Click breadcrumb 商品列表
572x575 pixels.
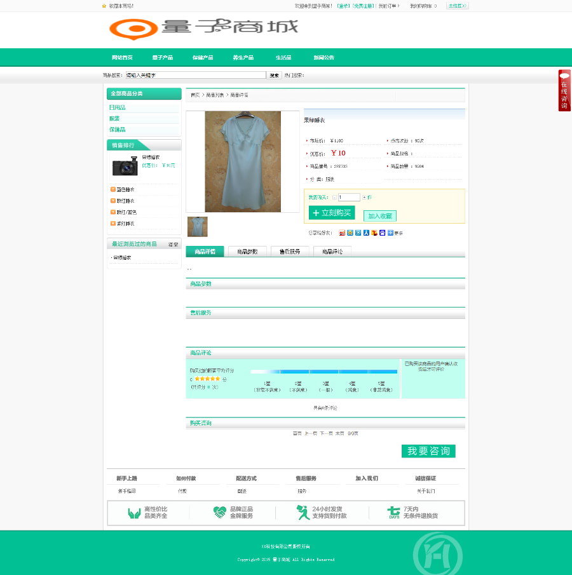tap(215, 95)
